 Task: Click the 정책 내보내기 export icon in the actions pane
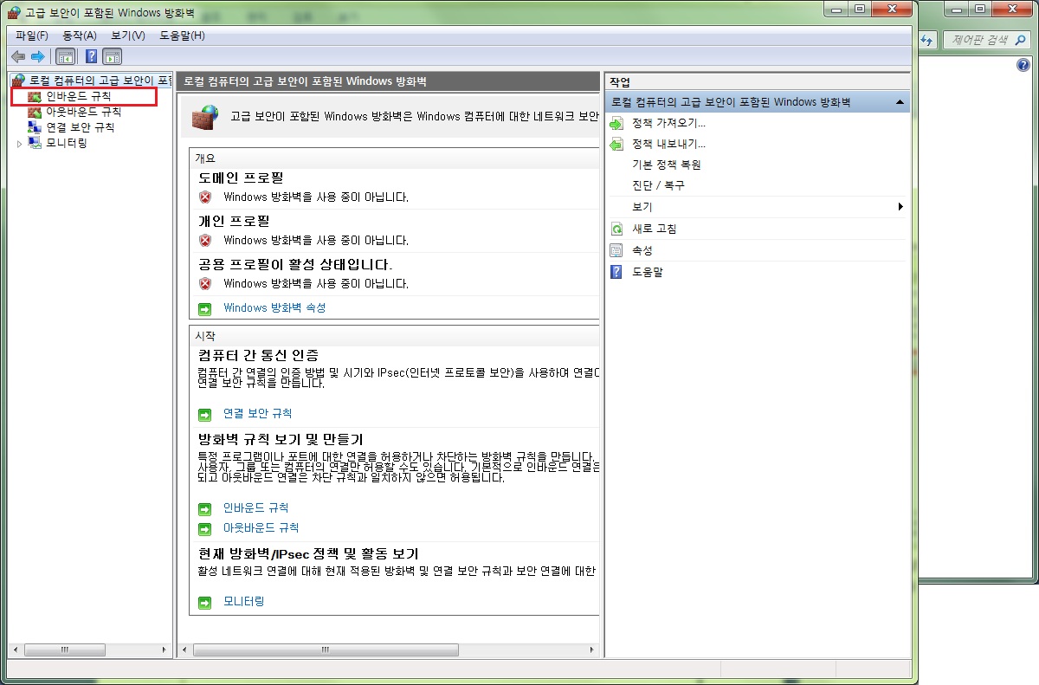616,145
